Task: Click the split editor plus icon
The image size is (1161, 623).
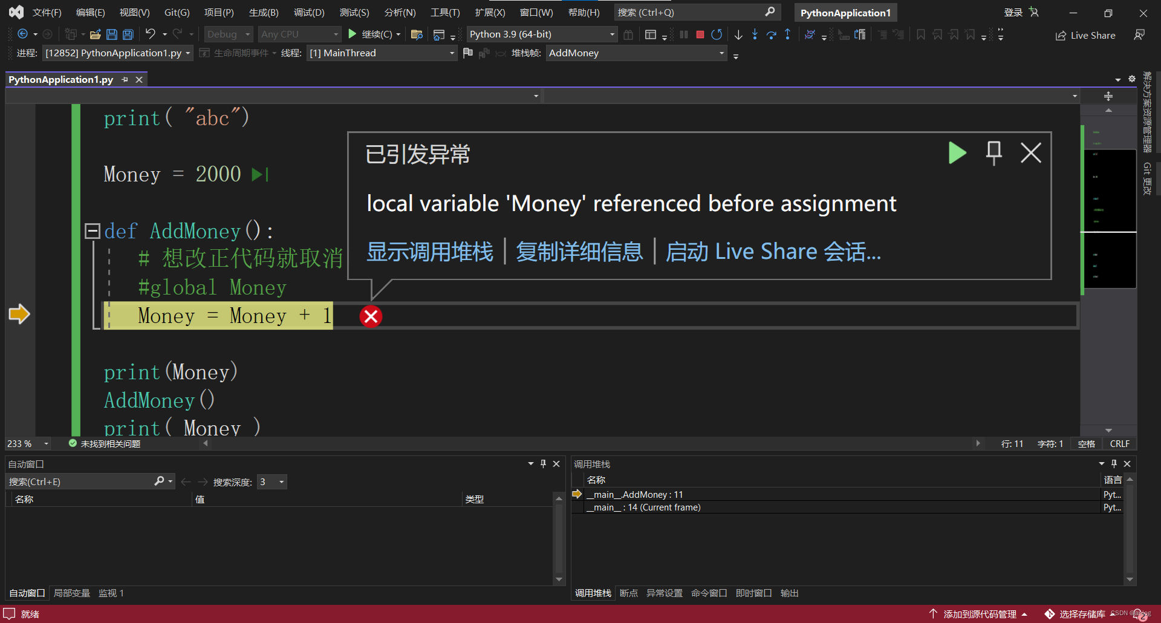Action: pos(1108,96)
